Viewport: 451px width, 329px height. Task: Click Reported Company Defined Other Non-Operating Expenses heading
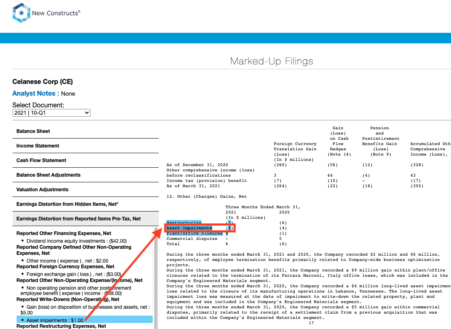pos(73,250)
